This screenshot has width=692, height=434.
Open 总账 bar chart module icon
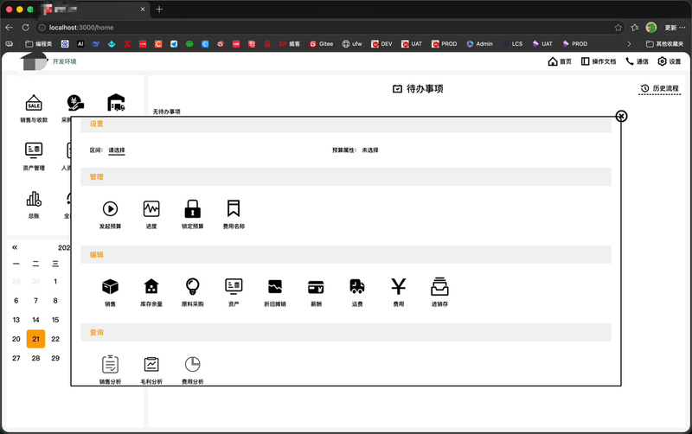(x=34, y=200)
